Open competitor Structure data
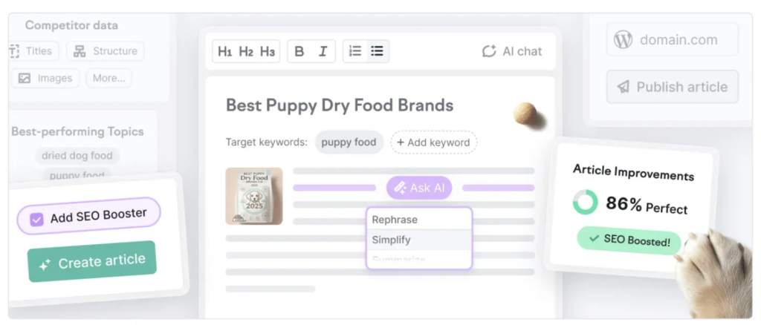Screen dimensions: 761x325 105,51
